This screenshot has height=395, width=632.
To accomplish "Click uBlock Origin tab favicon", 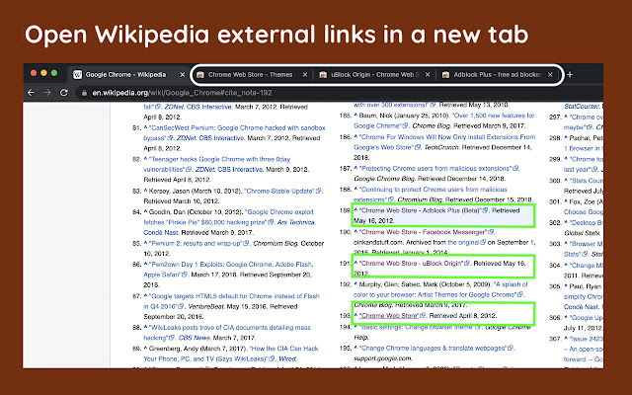I will pos(323,75).
